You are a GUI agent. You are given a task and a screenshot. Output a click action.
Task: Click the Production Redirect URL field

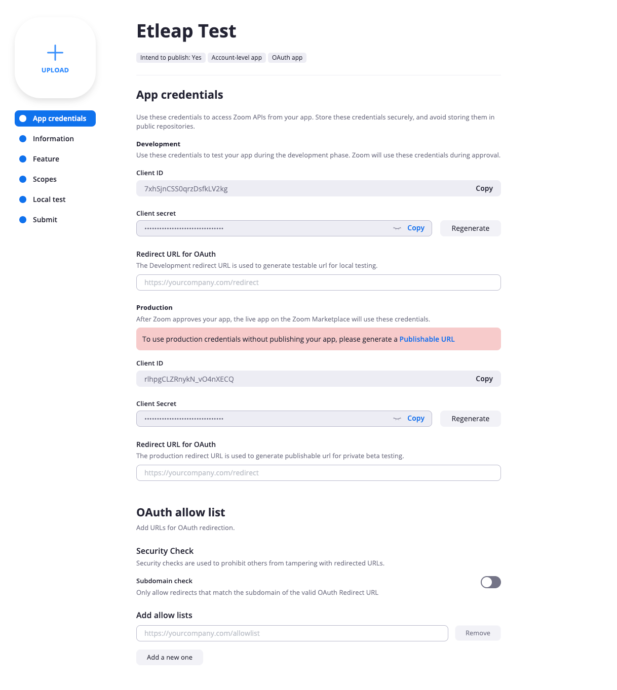coord(318,473)
